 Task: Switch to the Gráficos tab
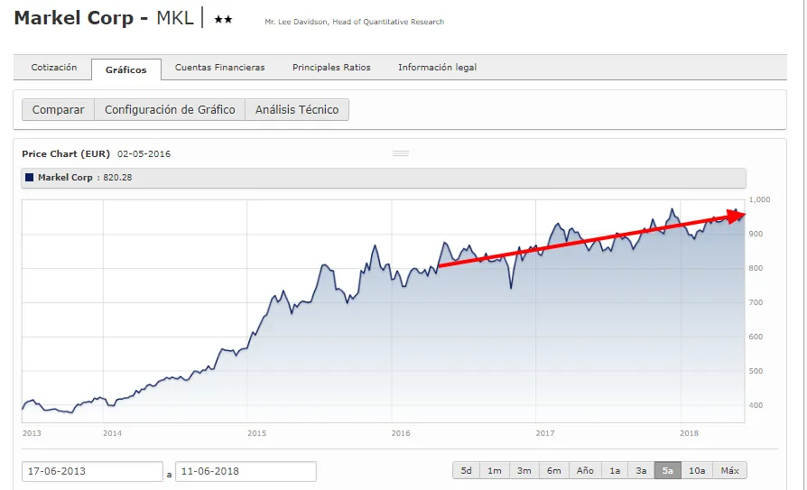click(x=125, y=69)
